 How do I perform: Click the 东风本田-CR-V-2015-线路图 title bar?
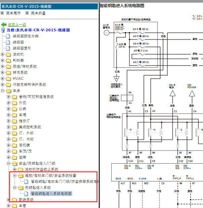[x=49, y=6]
